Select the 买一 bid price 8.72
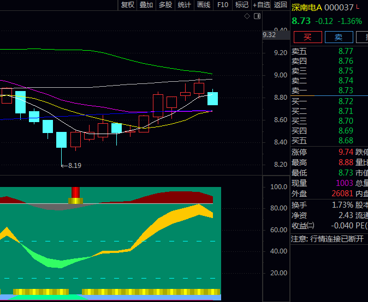This screenshot has height=302, width=368. pyautogui.click(x=346, y=101)
